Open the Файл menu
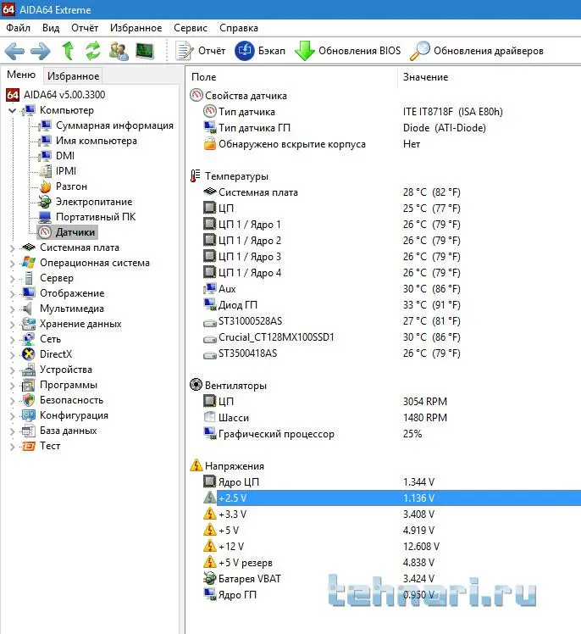This screenshot has height=634, width=581. pos(18,28)
